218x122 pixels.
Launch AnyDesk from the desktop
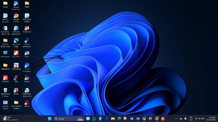(x=5, y=79)
